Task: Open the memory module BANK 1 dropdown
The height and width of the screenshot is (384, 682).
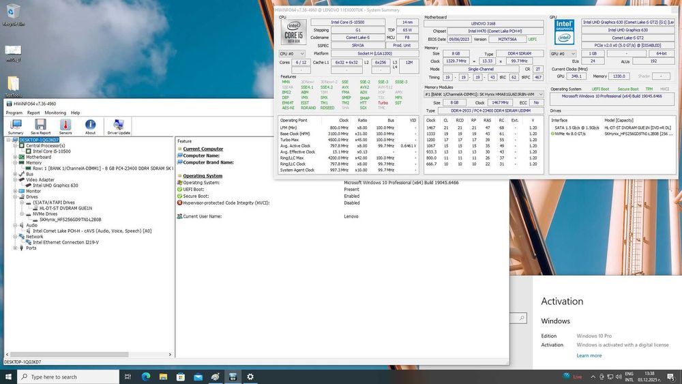Action: point(484,94)
